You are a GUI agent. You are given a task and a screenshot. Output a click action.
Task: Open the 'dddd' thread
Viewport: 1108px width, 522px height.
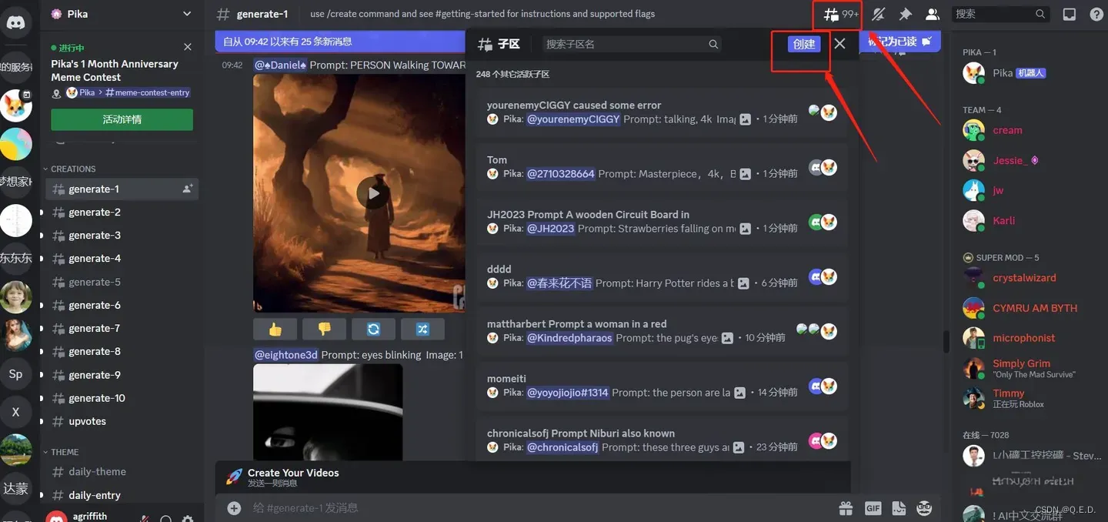(x=662, y=276)
